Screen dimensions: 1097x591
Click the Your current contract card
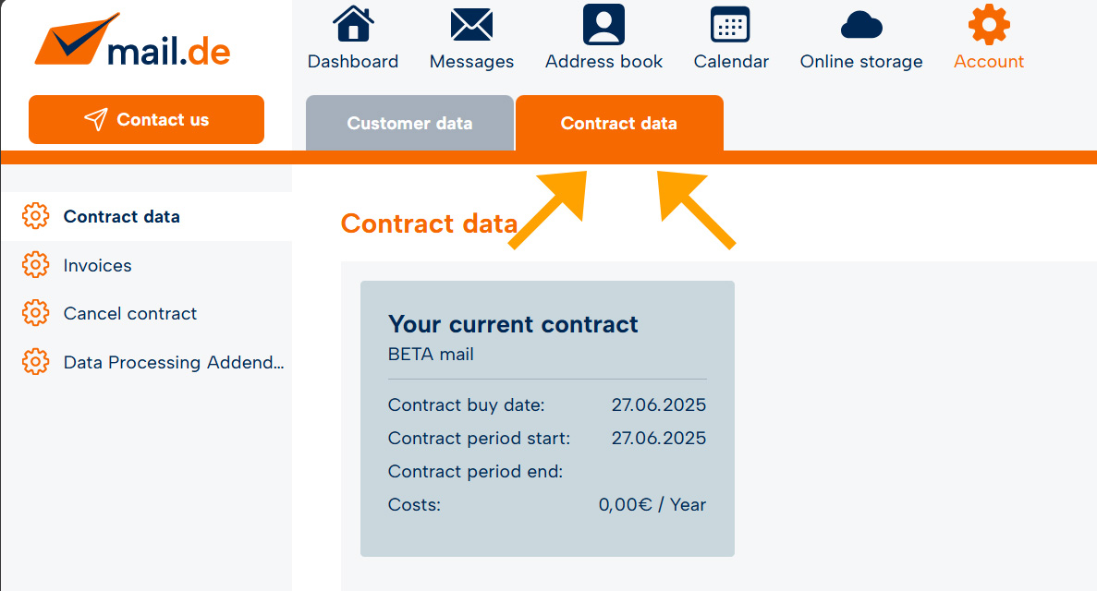[x=547, y=418]
